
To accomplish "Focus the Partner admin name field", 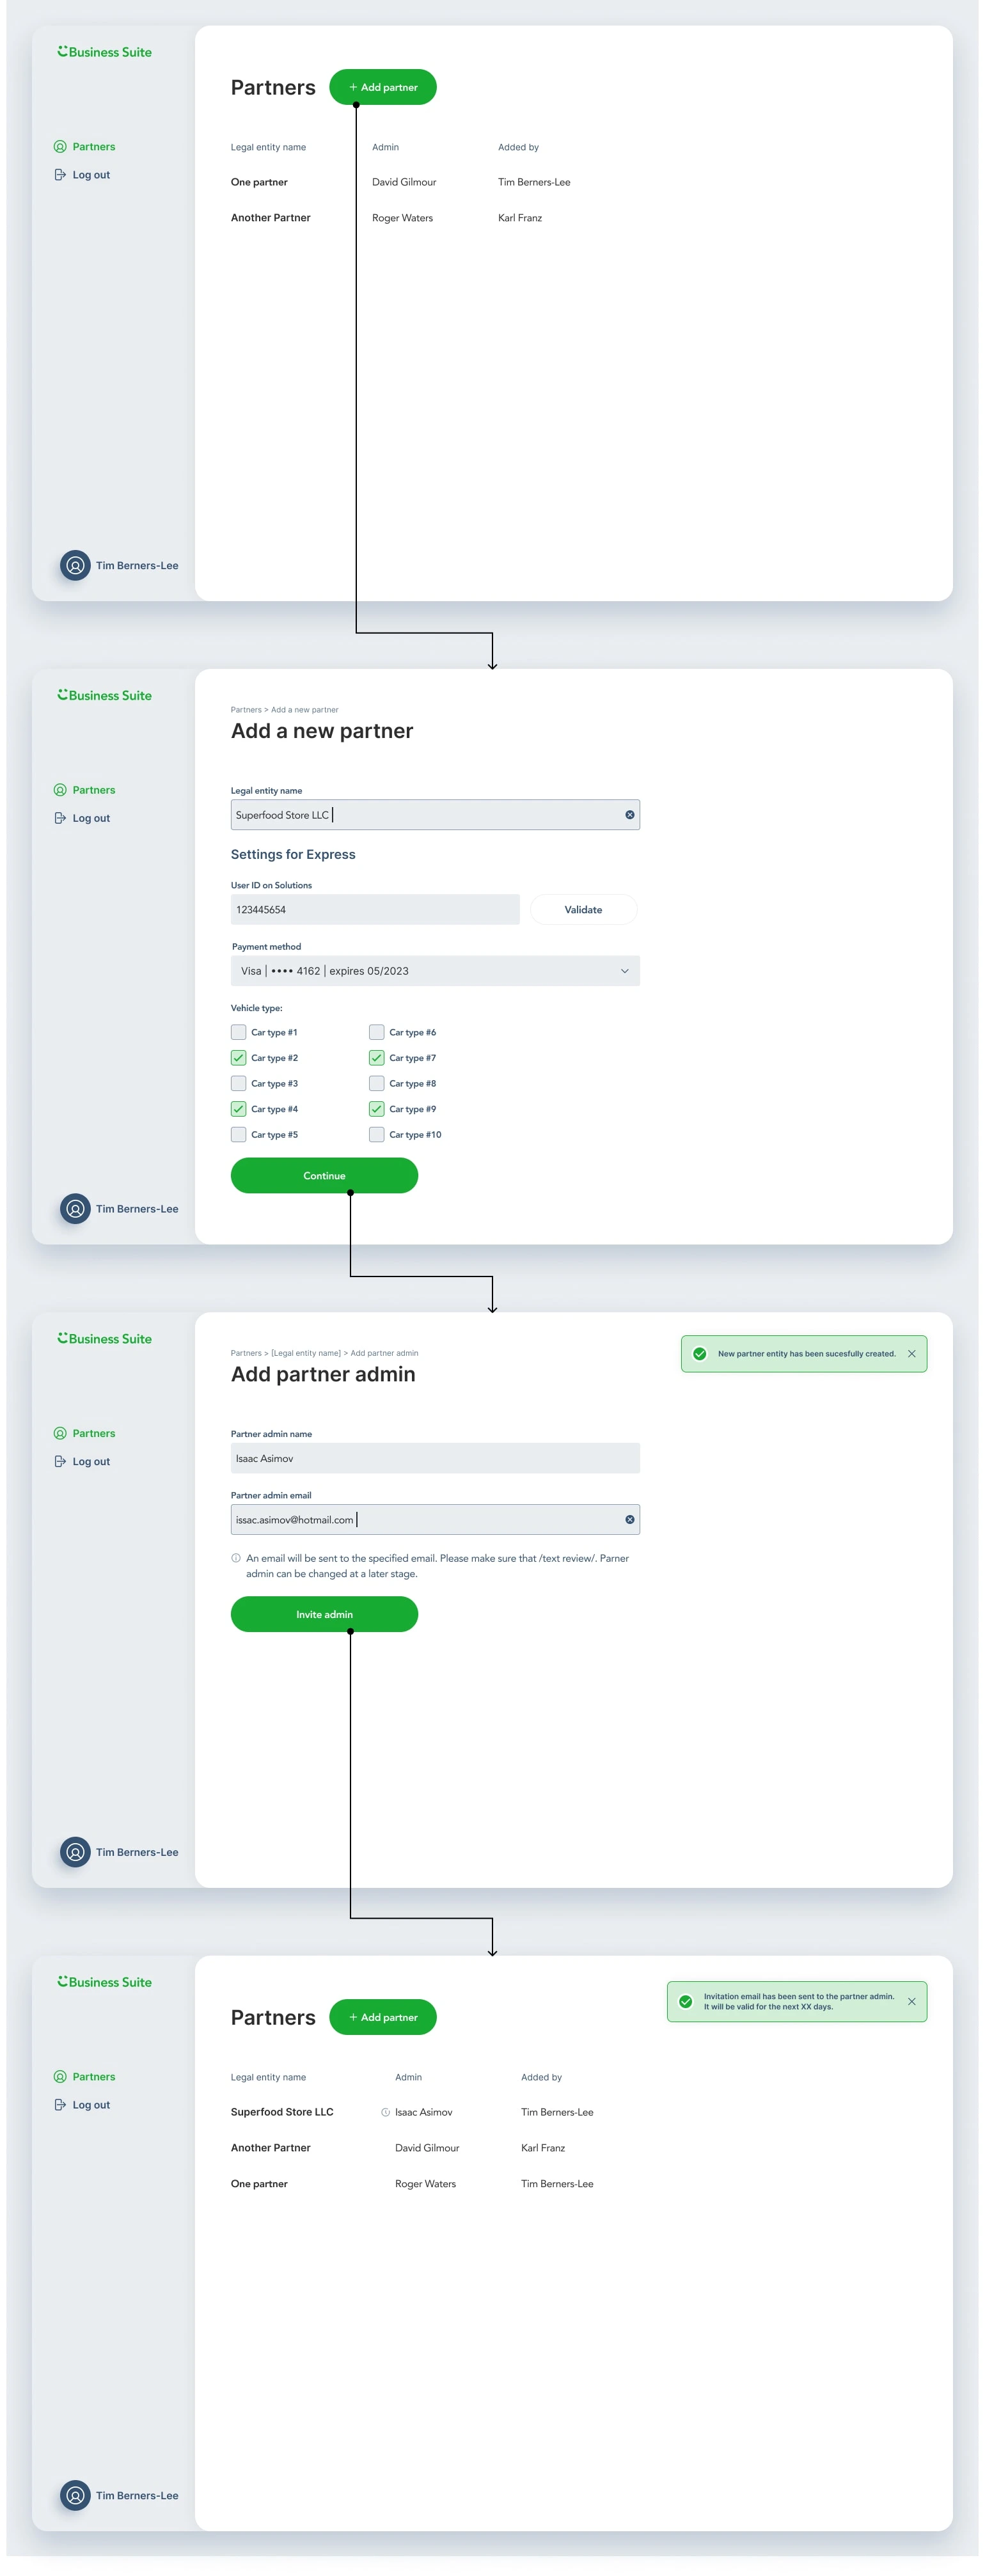I will click(x=435, y=1458).
